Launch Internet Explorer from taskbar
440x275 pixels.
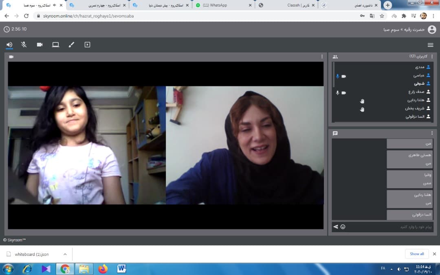pos(27,269)
